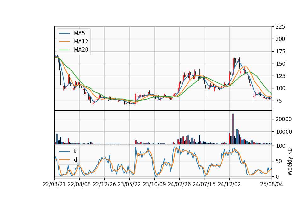
Task: Click the MA20 legend label
Action: pos(81,50)
